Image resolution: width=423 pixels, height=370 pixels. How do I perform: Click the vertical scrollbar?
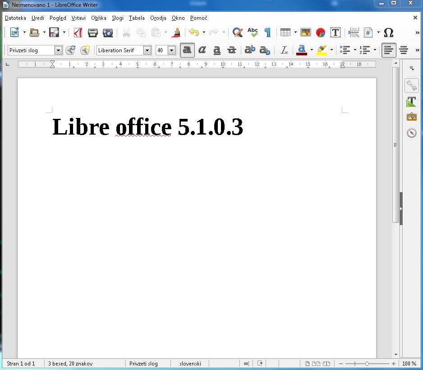(x=396, y=145)
